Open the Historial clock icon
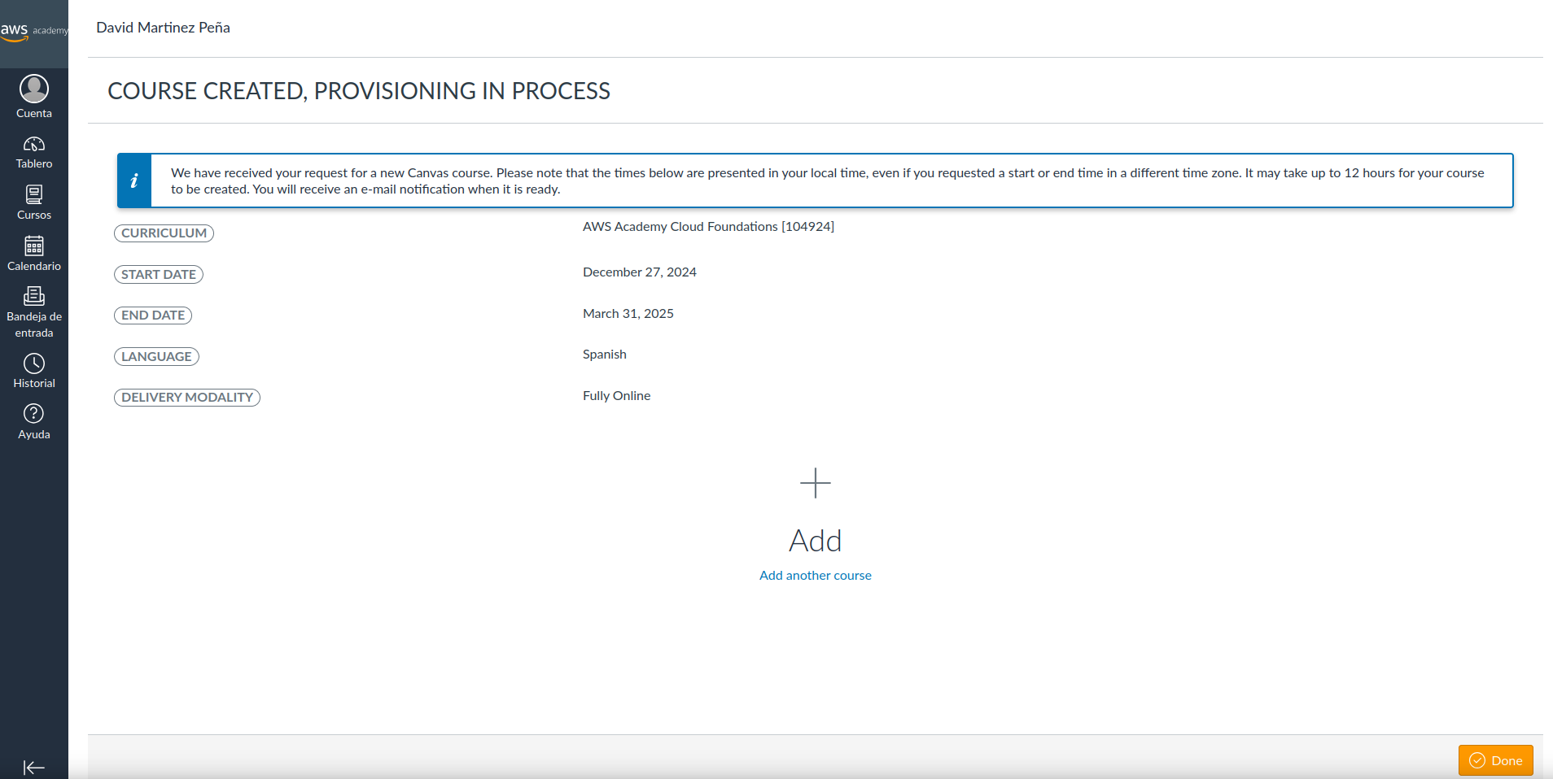Image resolution: width=1553 pixels, height=779 pixels. (34, 363)
